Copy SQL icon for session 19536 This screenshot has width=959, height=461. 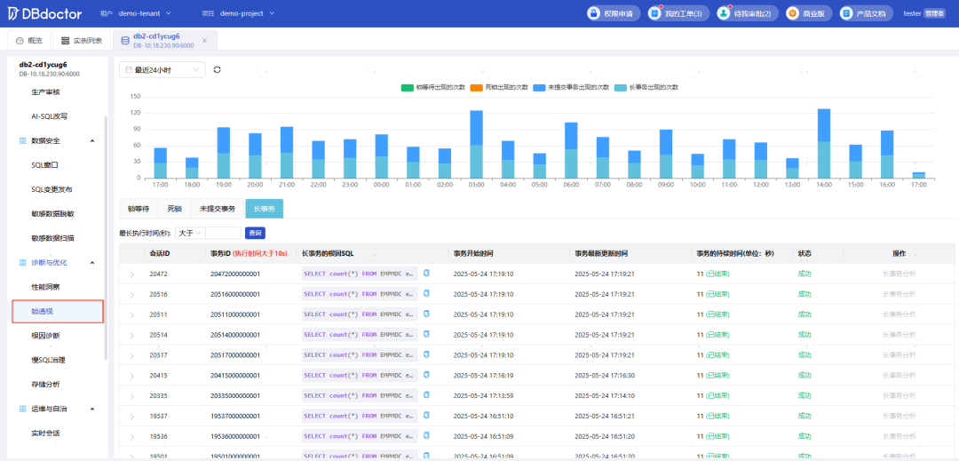pos(426,436)
